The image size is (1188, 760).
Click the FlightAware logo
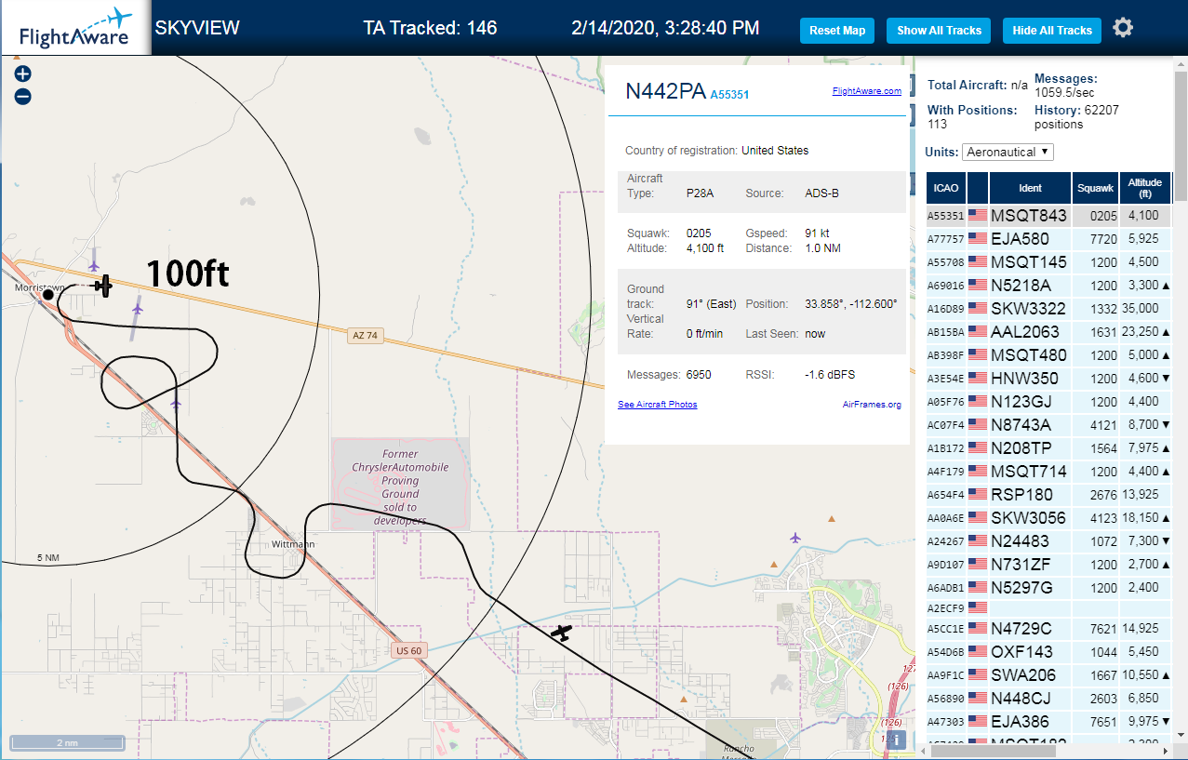click(x=75, y=28)
